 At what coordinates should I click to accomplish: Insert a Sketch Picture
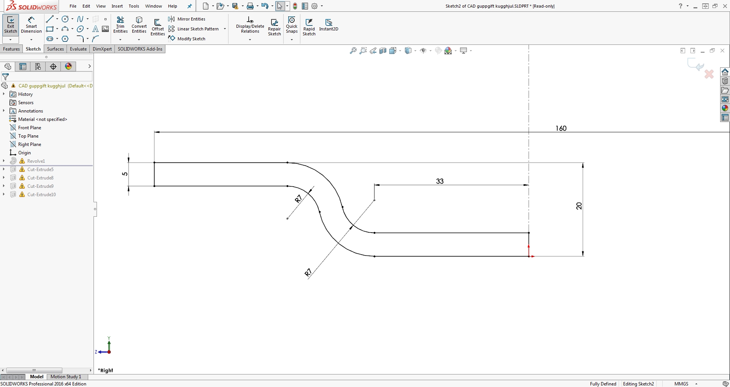click(x=105, y=29)
